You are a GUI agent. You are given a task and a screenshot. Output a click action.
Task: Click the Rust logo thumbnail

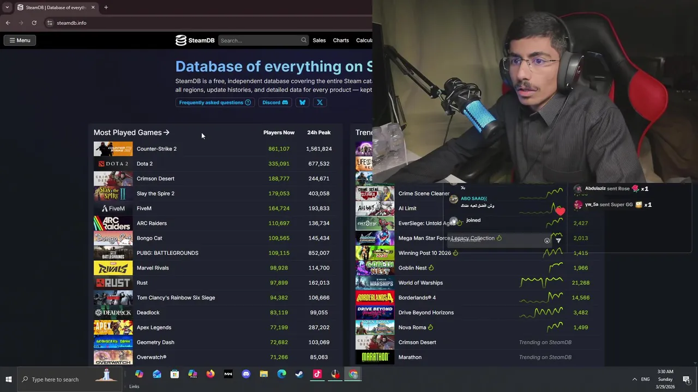click(113, 283)
